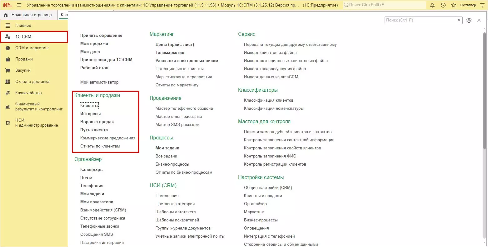
Task: Click the global search field Ctrl+Shift+F
Action: [x=385, y=5]
